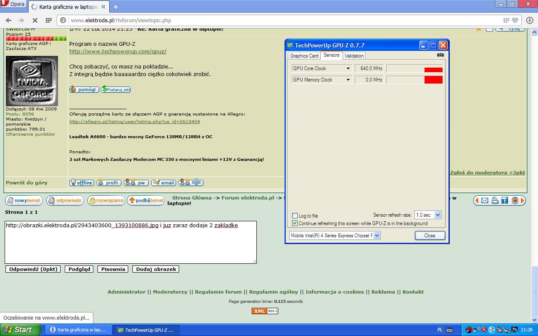Image resolution: width=538 pixels, height=336 pixels.
Task: Open the 'Strona Główna' breadcrumb link
Action: (x=192, y=198)
